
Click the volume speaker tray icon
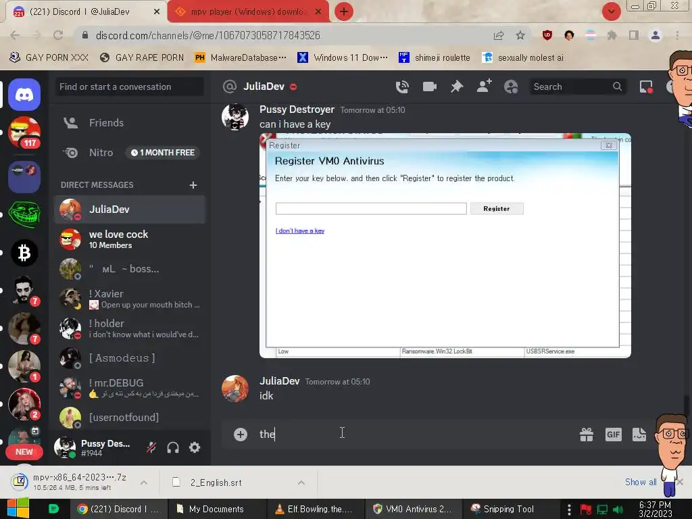click(x=618, y=510)
